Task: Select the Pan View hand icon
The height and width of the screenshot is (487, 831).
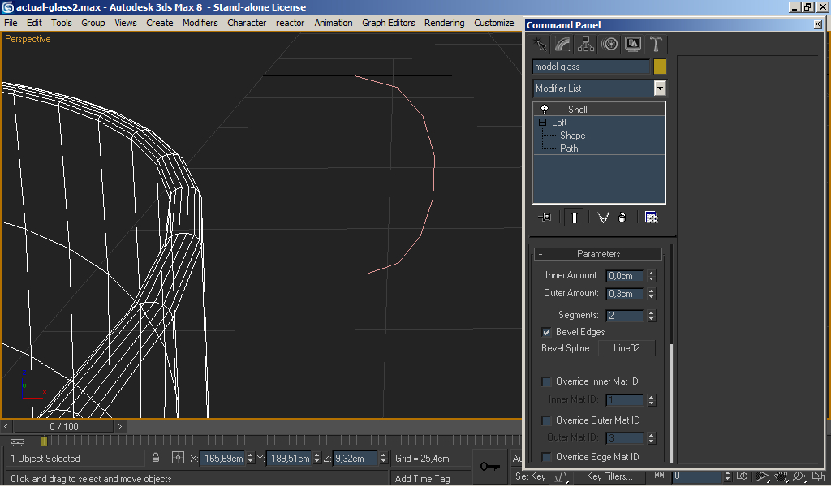Action: 781,476
